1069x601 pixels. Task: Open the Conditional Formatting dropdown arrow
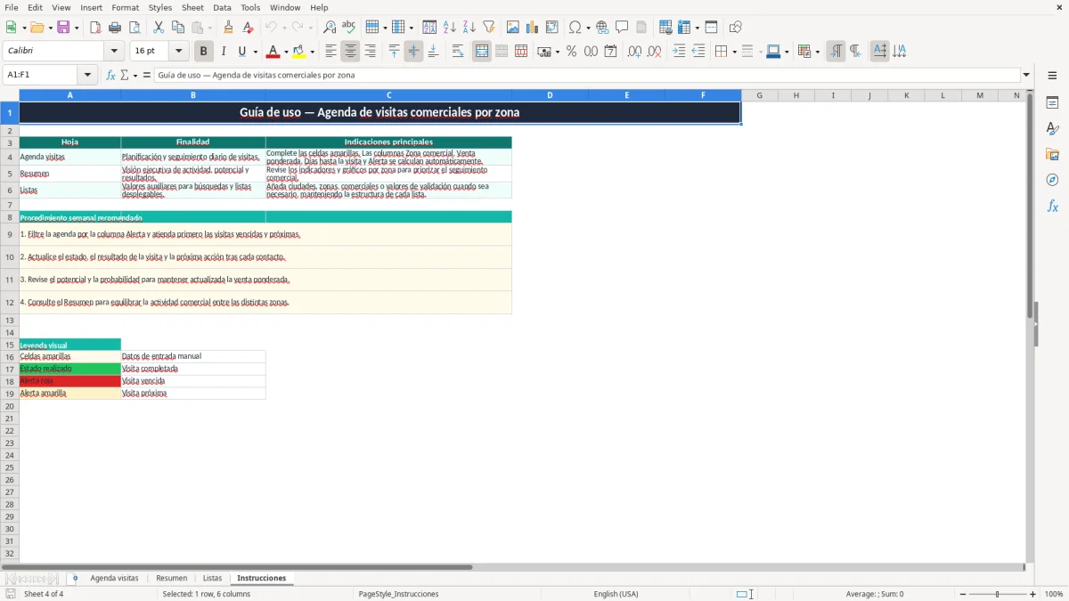817,52
